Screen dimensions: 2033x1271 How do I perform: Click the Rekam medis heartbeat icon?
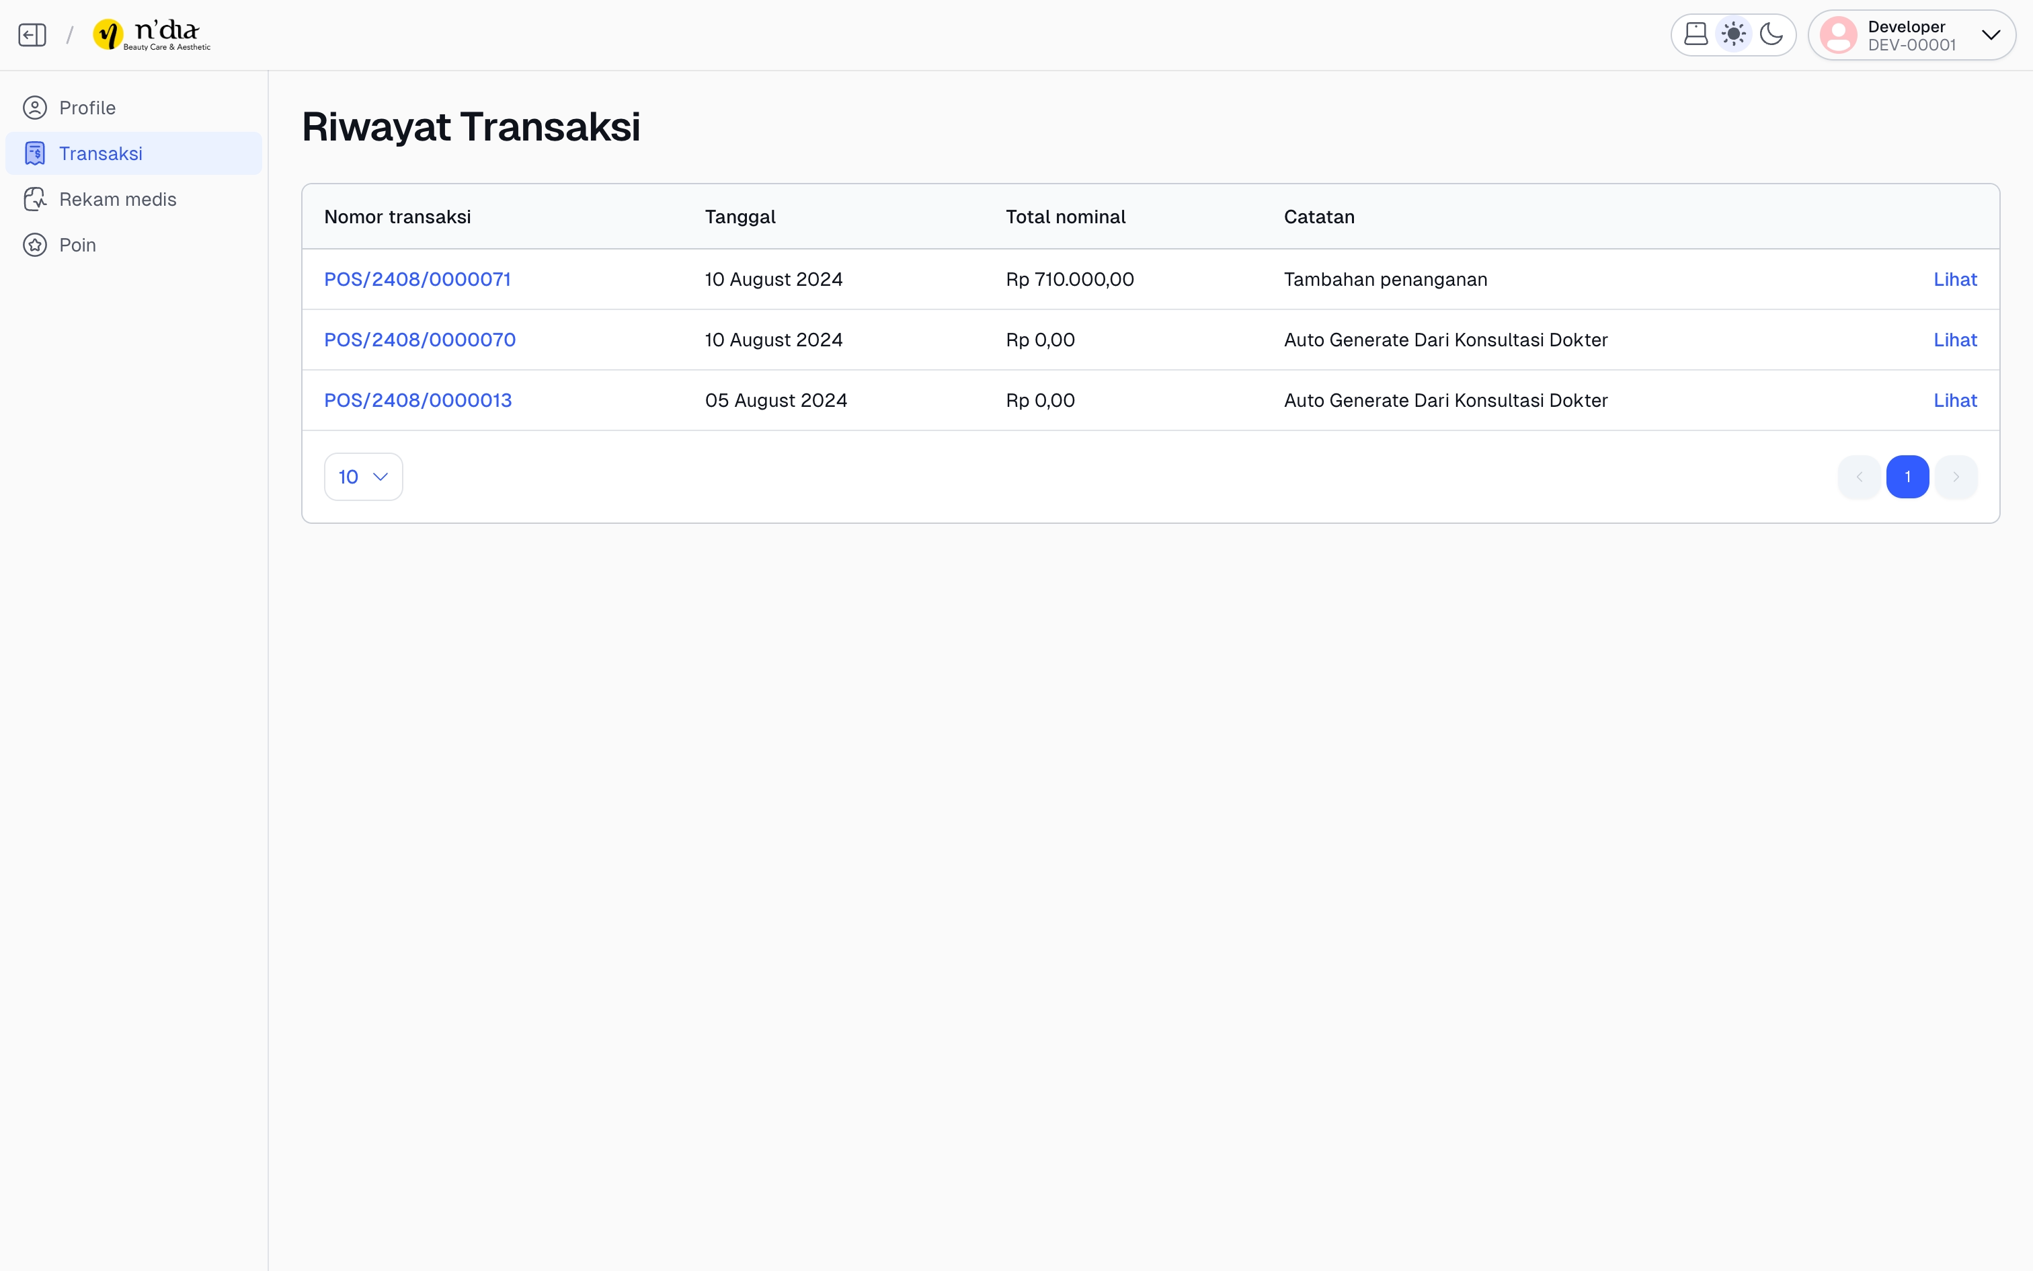coord(34,199)
